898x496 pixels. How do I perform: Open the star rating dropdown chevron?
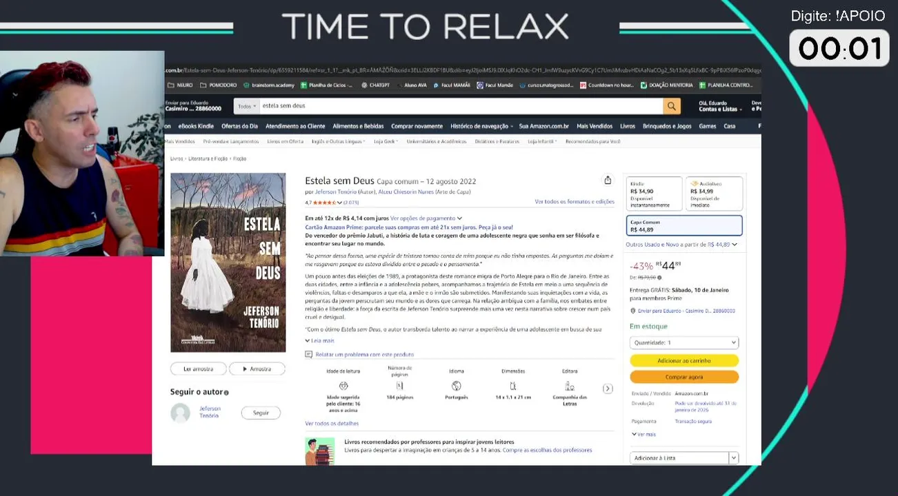[x=339, y=203]
